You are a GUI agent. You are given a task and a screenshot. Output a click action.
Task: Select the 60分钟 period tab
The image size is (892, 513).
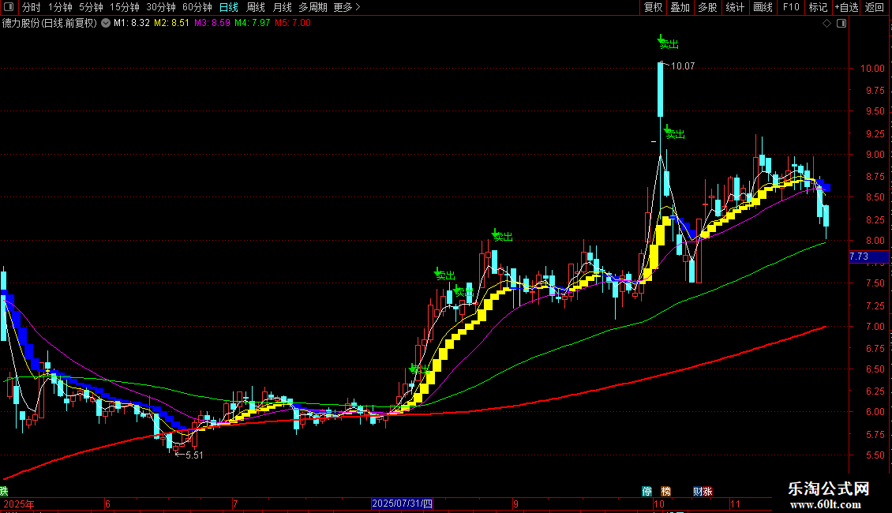197,7
